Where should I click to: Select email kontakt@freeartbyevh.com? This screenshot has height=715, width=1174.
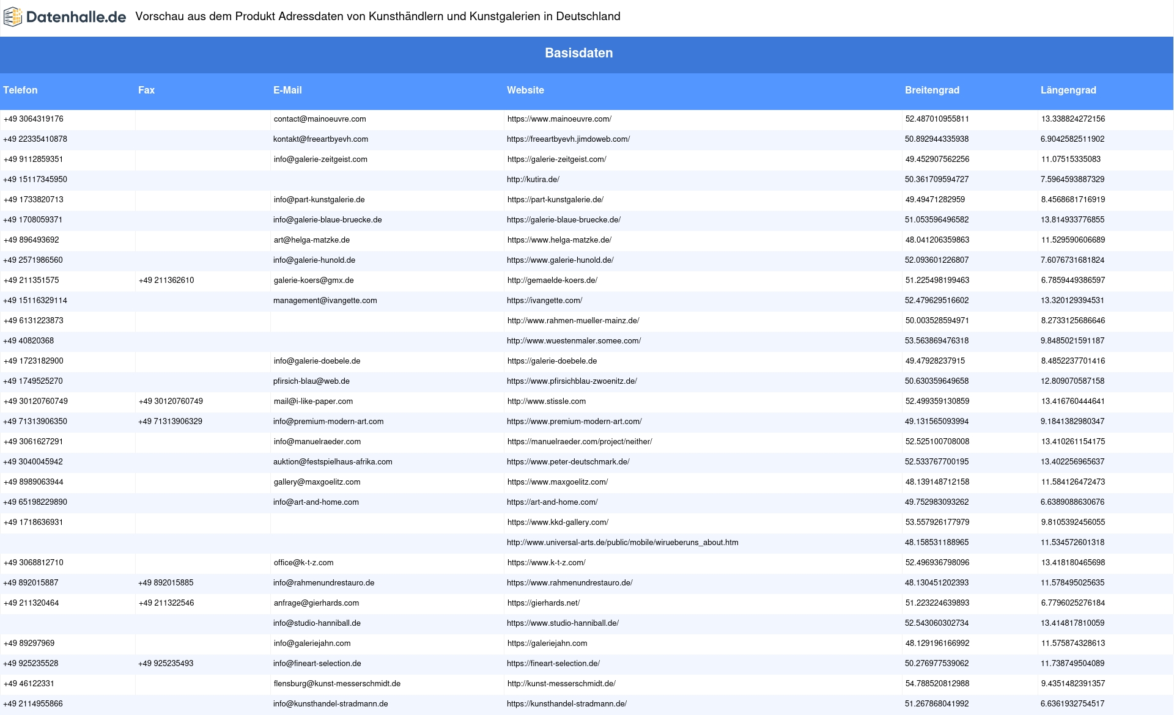pyautogui.click(x=320, y=139)
